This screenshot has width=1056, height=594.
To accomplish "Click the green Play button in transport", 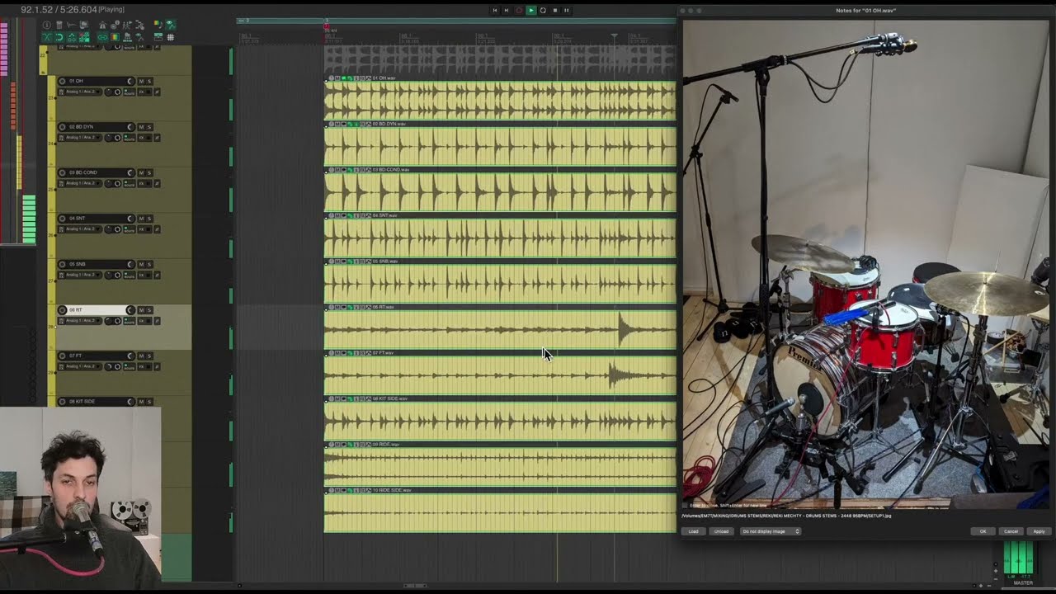I will 531,10.
